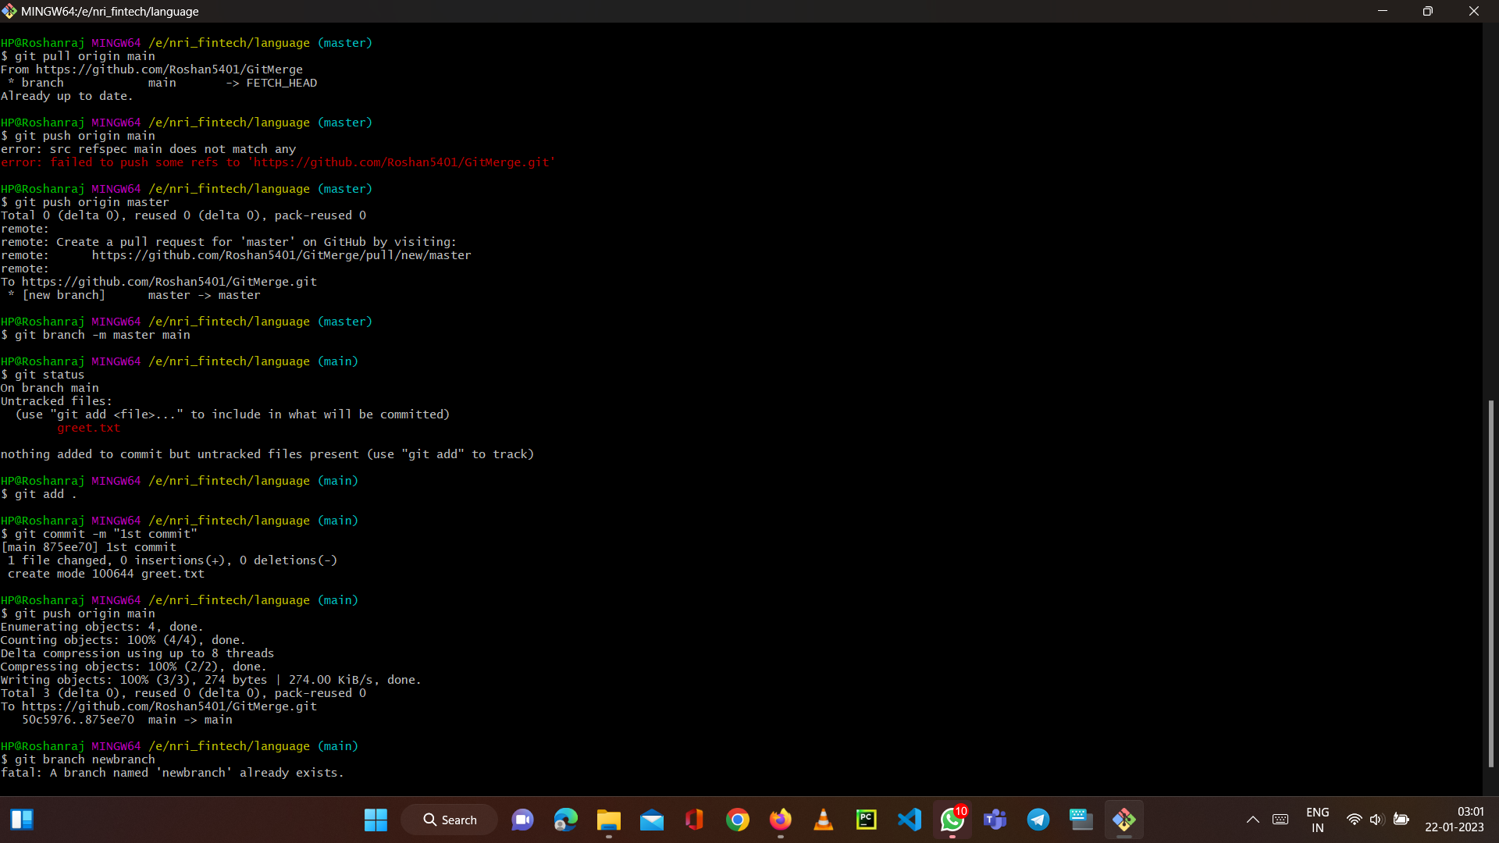Open WhatsApp with 10 notifications
This screenshot has height=843, width=1499.
click(952, 820)
